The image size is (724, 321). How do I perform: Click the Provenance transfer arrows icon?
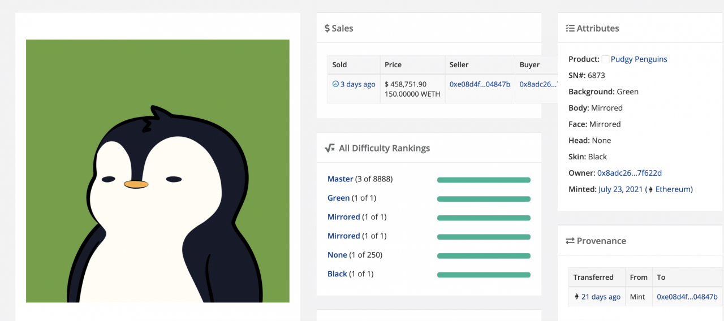[x=570, y=241]
